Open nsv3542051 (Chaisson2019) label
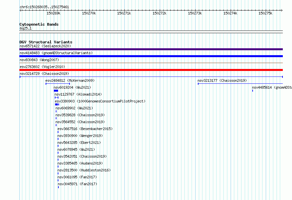292x200 pixels. coord(82,156)
